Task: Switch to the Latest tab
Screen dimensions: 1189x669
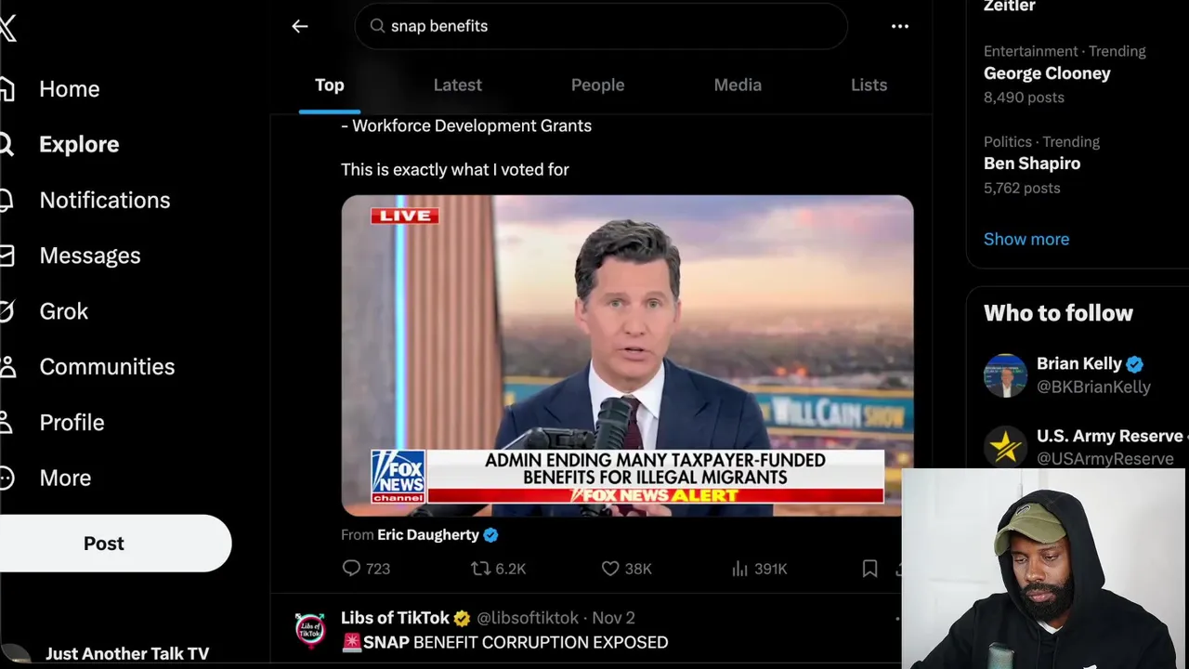Action: 457,85
